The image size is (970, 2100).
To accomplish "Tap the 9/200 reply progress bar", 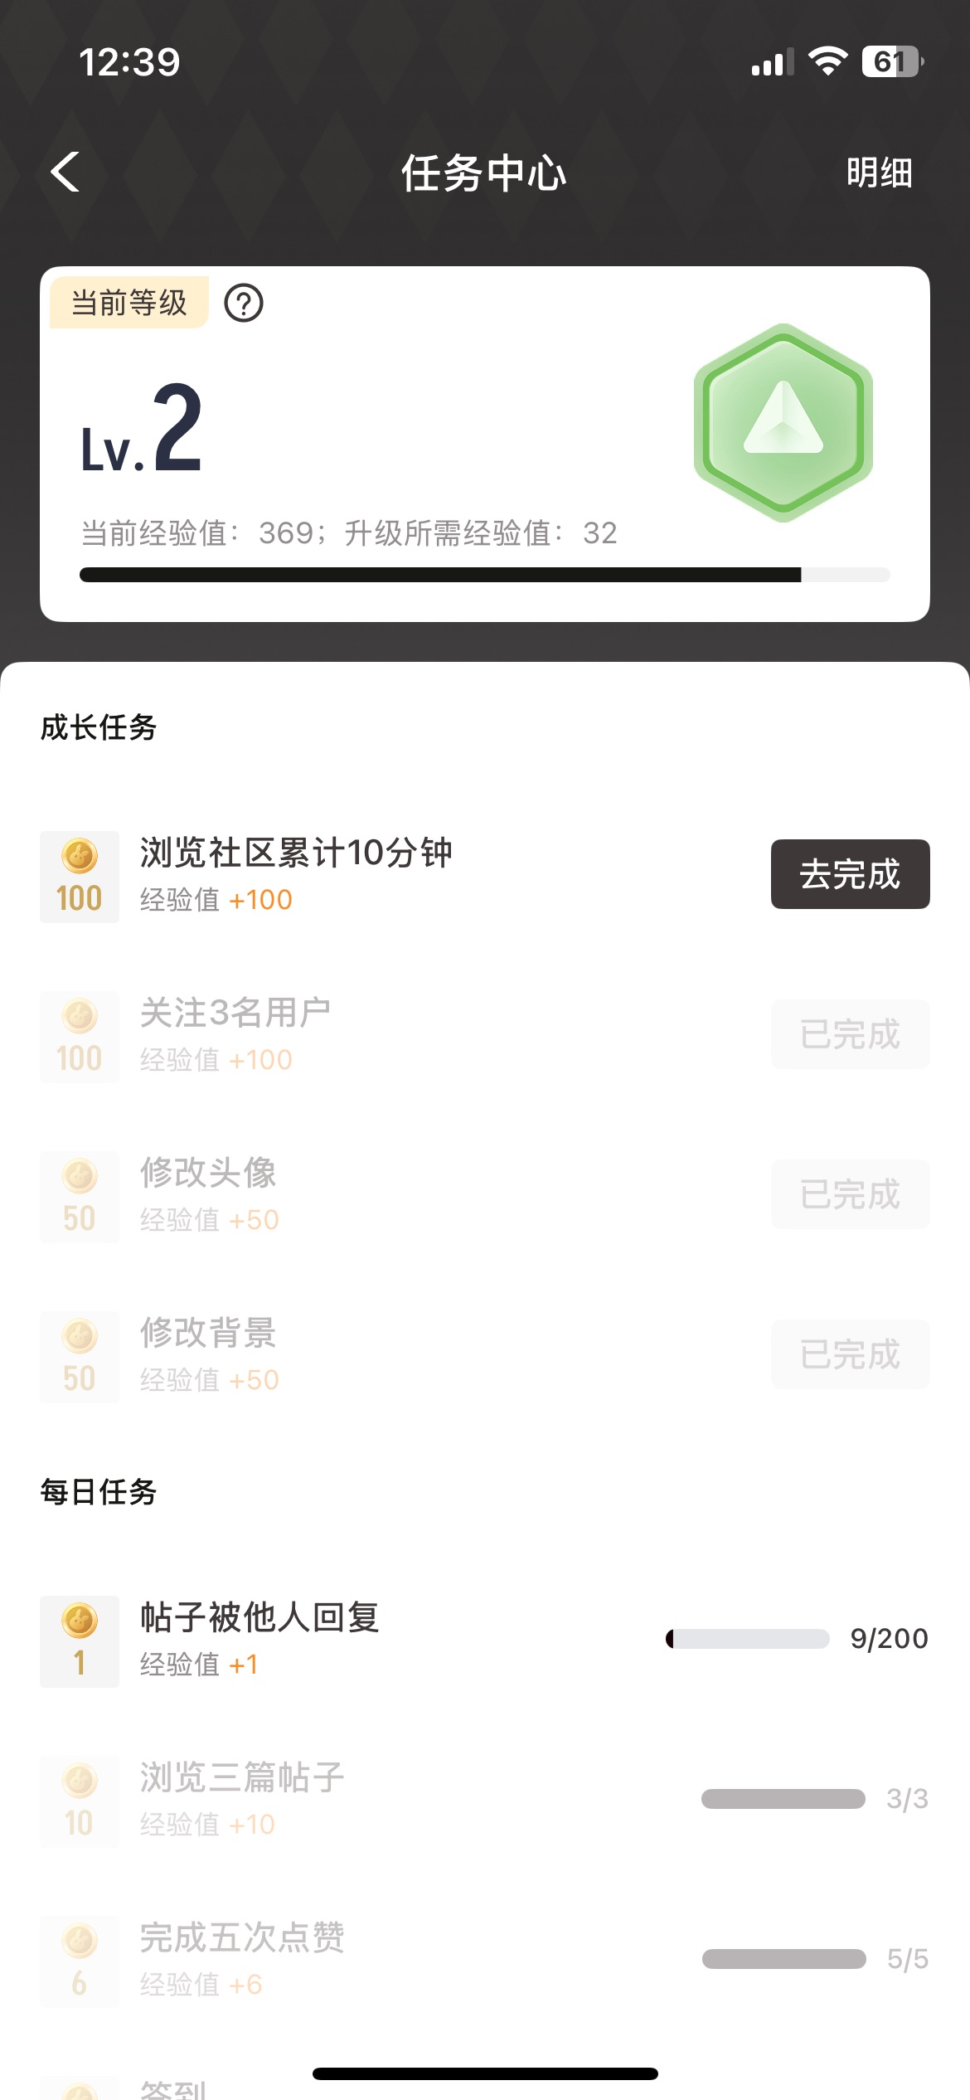I will point(748,1639).
